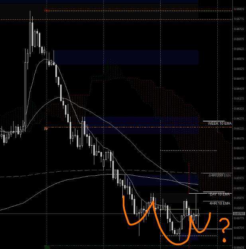Click price axis value 0.66525
The height and width of the screenshot is (249, 246).
click(239, 69)
